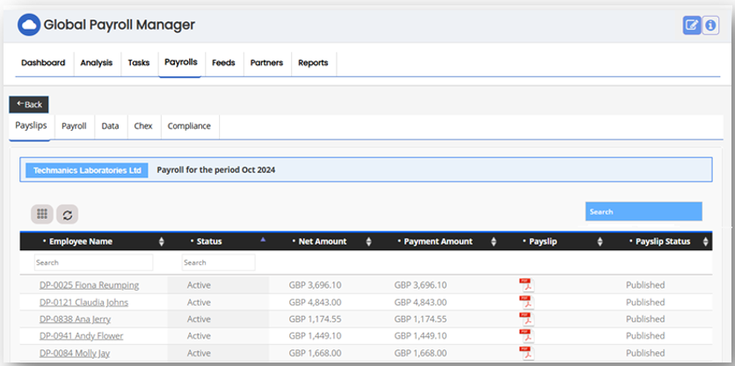Click Global Payroll Manager title text
The height and width of the screenshot is (366, 735).
tap(119, 25)
